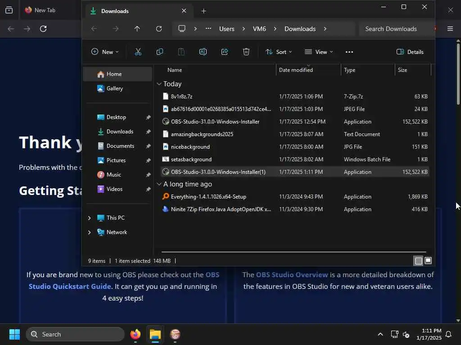Viewport: 461px width, 345px height.
Task: Select the 8v1r8z.7z file
Action: click(x=294, y=97)
